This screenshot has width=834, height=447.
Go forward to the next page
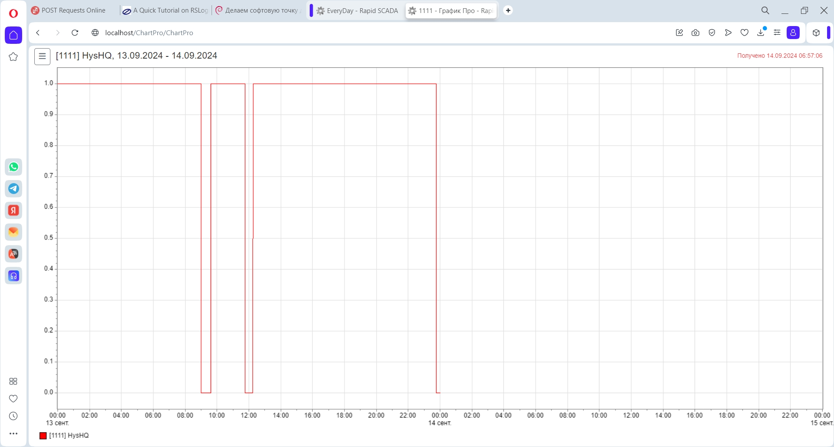click(57, 33)
